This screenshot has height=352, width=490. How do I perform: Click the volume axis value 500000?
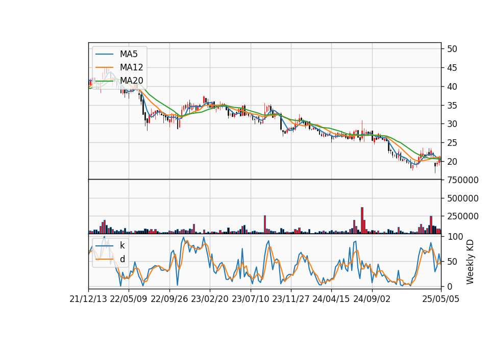(463, 198)
